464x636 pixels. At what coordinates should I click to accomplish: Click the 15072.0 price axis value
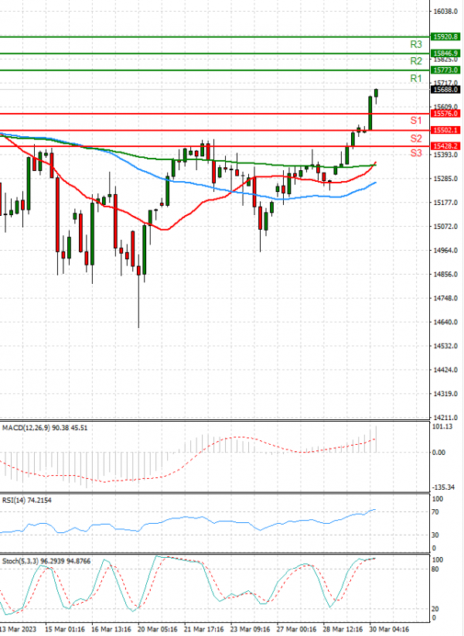[445, 227]
